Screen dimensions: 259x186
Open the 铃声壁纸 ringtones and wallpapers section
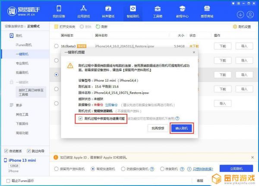pos(108,11)
